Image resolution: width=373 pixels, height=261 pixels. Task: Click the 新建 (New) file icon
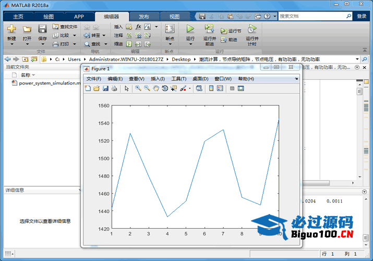point(11,29)
